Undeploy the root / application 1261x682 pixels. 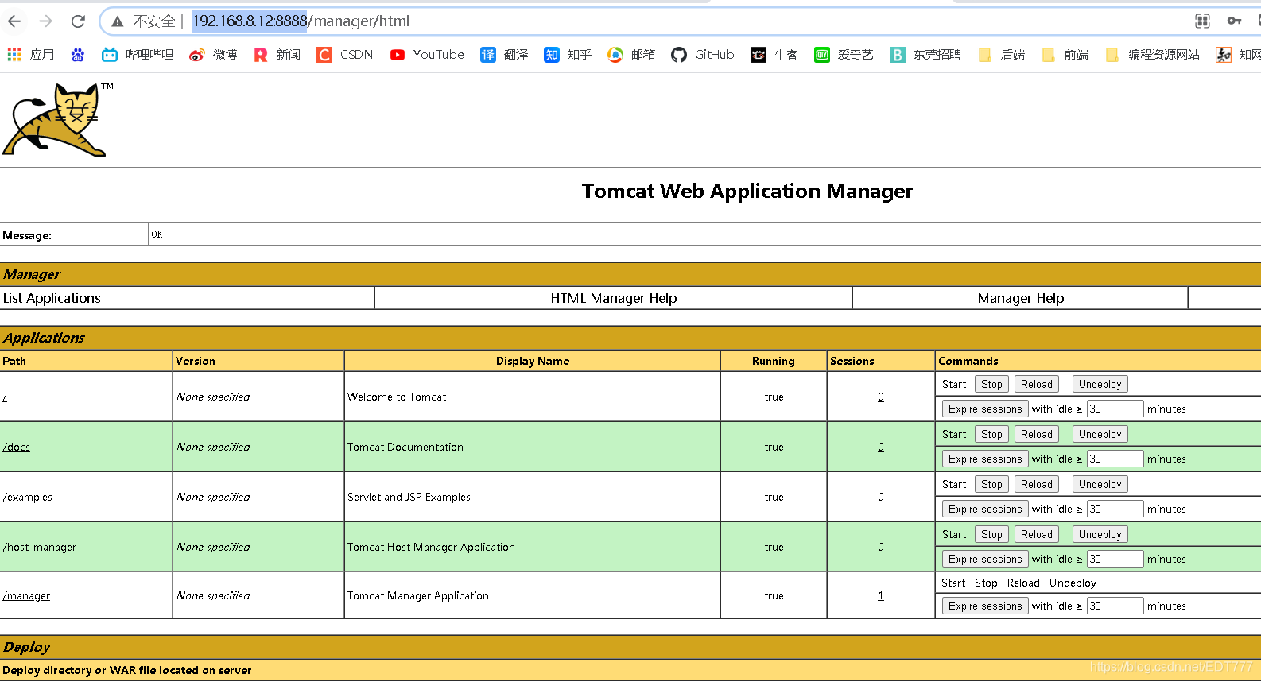tap(1100, 384)
